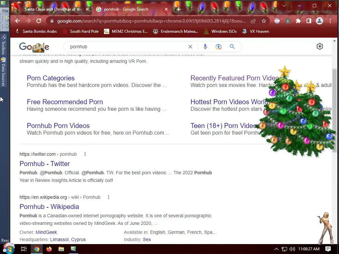339x254 pixels.
Task: Open the South Hard Pole bookmark
Action: [81, 31]
